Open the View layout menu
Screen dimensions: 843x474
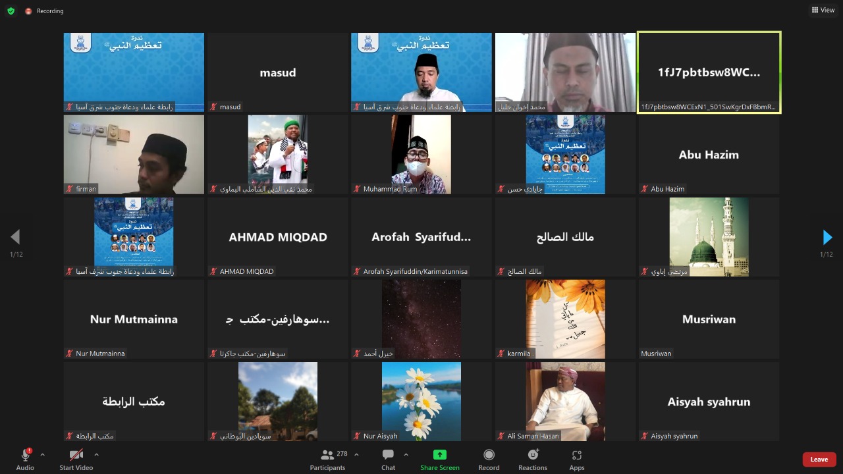click(823, 10)
